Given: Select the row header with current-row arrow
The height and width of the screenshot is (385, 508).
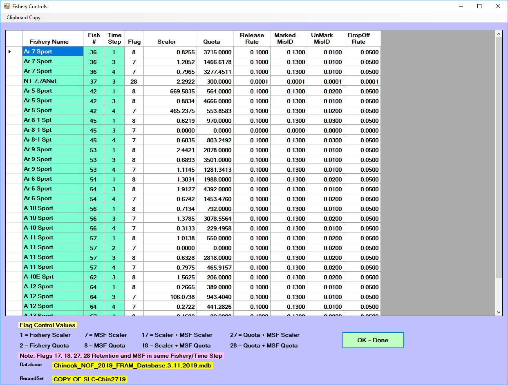Looking at the screenshot, I should pyautogui.click(x=14, y=52).
